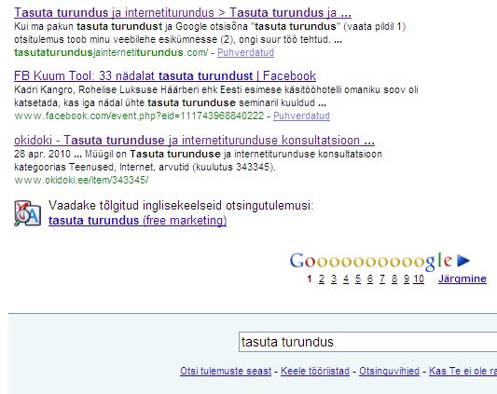The image size is (497, 394).
Task: Go to results page 3
Action: [334, 279]
